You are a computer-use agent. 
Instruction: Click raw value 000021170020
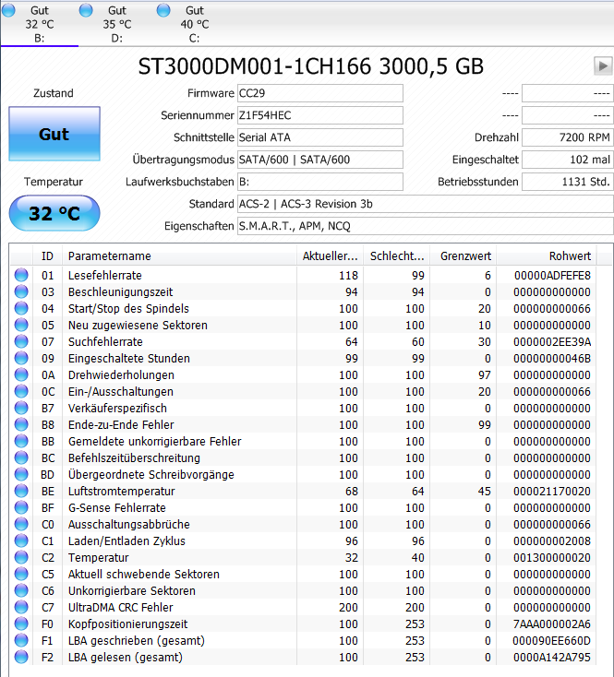[x=552, y=491]
